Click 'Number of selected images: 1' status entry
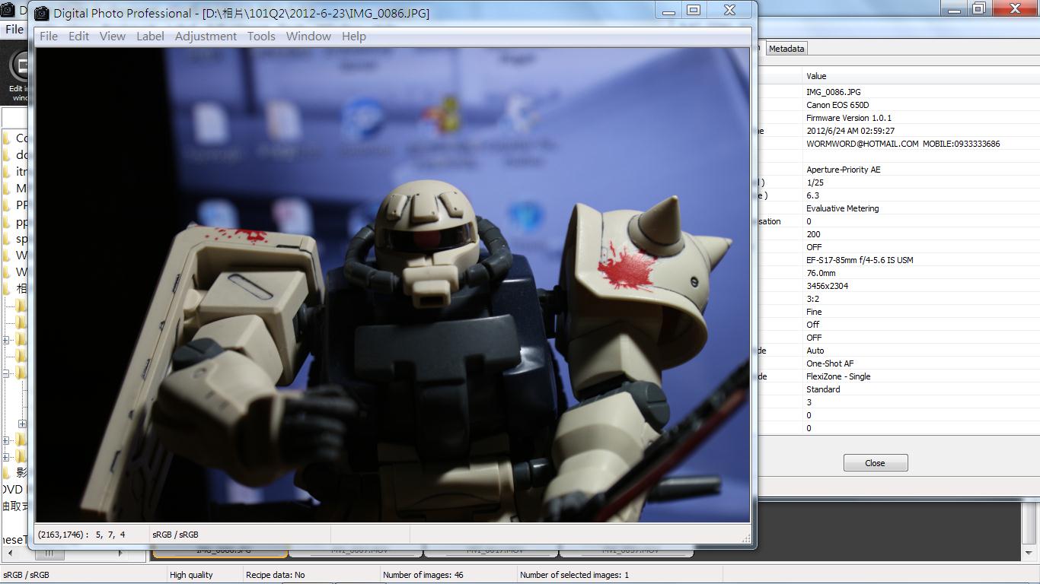Viewport: 1040px width, 584px height. pyautogui.click(x=574, y=575)
